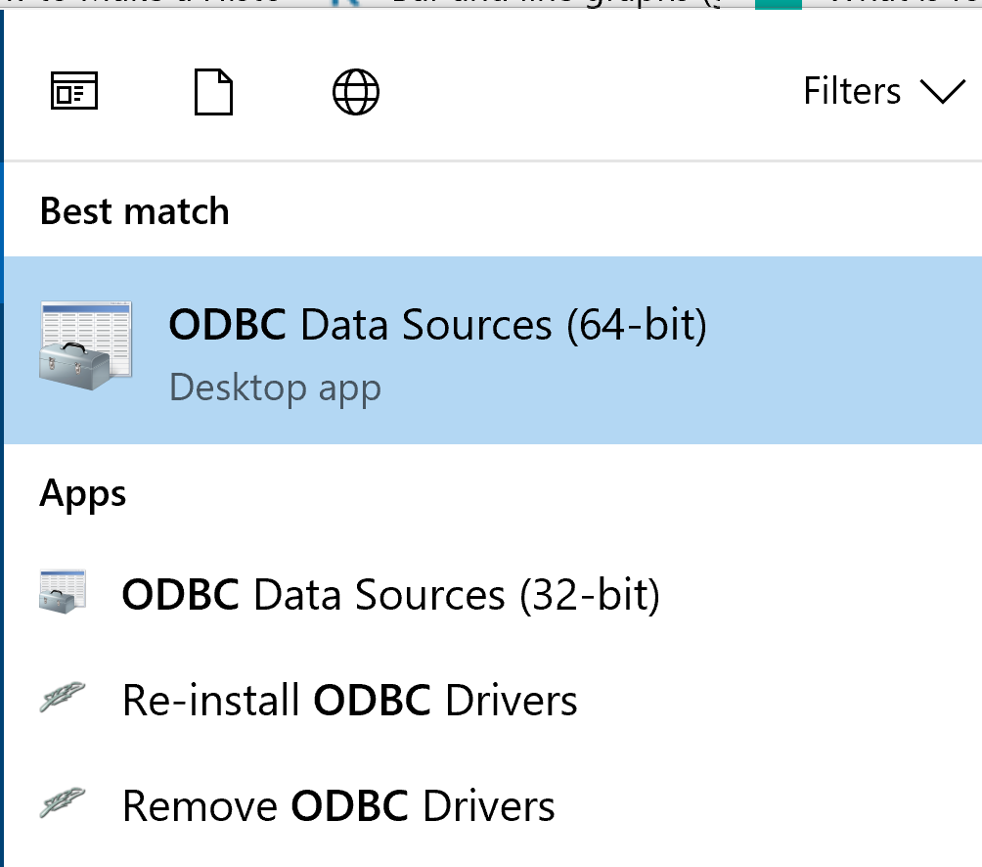Click the ODBC Data Sources (32-bit) app icon
Image resolution: width=982 pixels, height=867 pixels.
(61, 591)
